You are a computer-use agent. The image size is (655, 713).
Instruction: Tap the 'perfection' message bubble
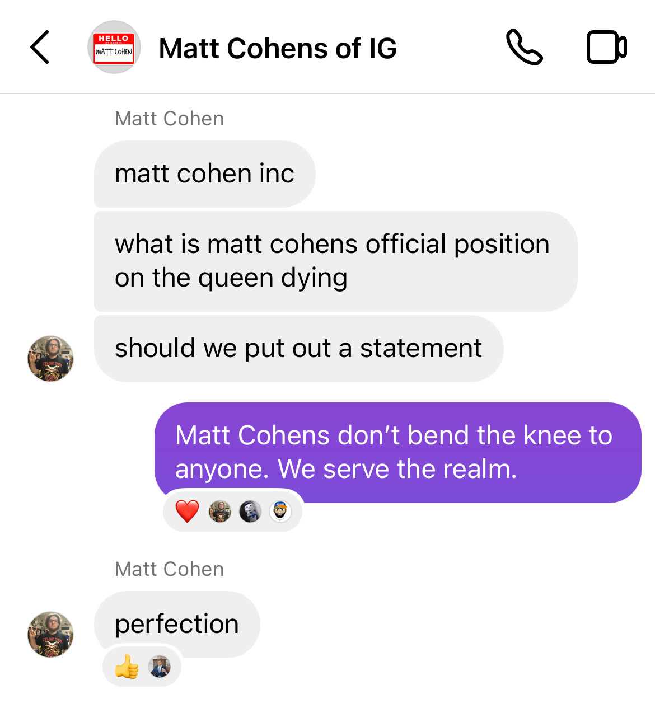point(177,624)
